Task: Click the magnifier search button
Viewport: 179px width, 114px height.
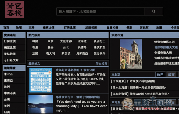Action: click(153, 12)
